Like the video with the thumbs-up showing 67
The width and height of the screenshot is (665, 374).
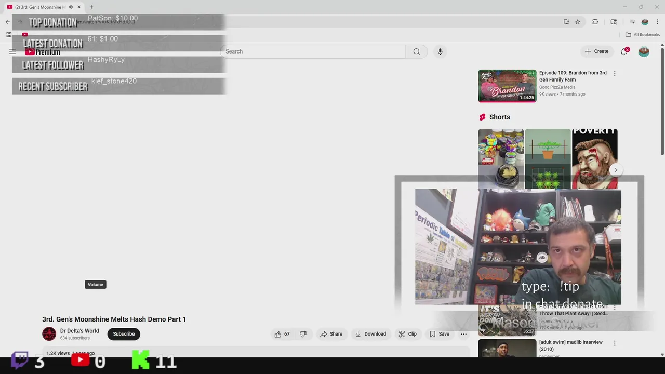coord(282,334)
